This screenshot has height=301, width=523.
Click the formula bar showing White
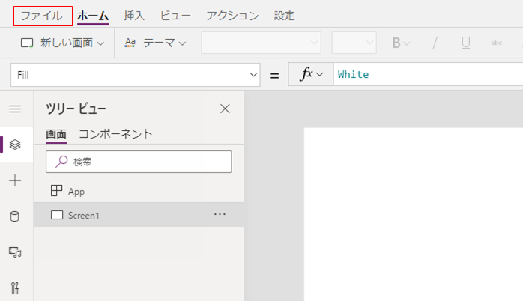click(x=429, y=74)
